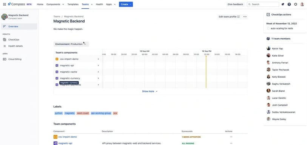
Task: Click the Health details list icon
Action: click(5, 46)
